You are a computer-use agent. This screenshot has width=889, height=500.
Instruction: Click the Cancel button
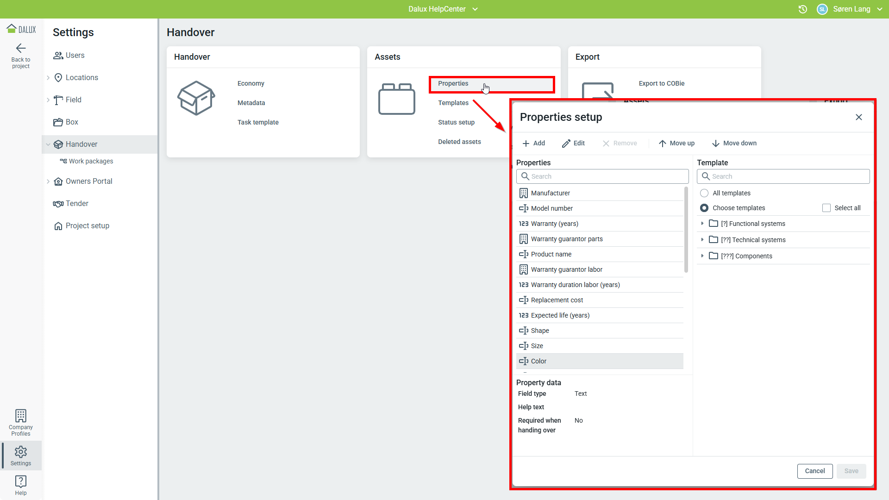[x=814, y=471]
